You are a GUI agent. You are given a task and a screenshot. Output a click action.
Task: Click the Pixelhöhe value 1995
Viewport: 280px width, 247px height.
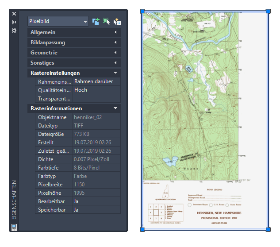click(96, 193)
